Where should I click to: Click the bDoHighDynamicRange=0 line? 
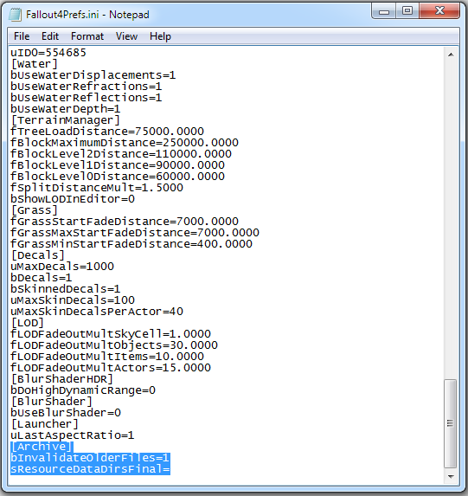tap(83, 390)
